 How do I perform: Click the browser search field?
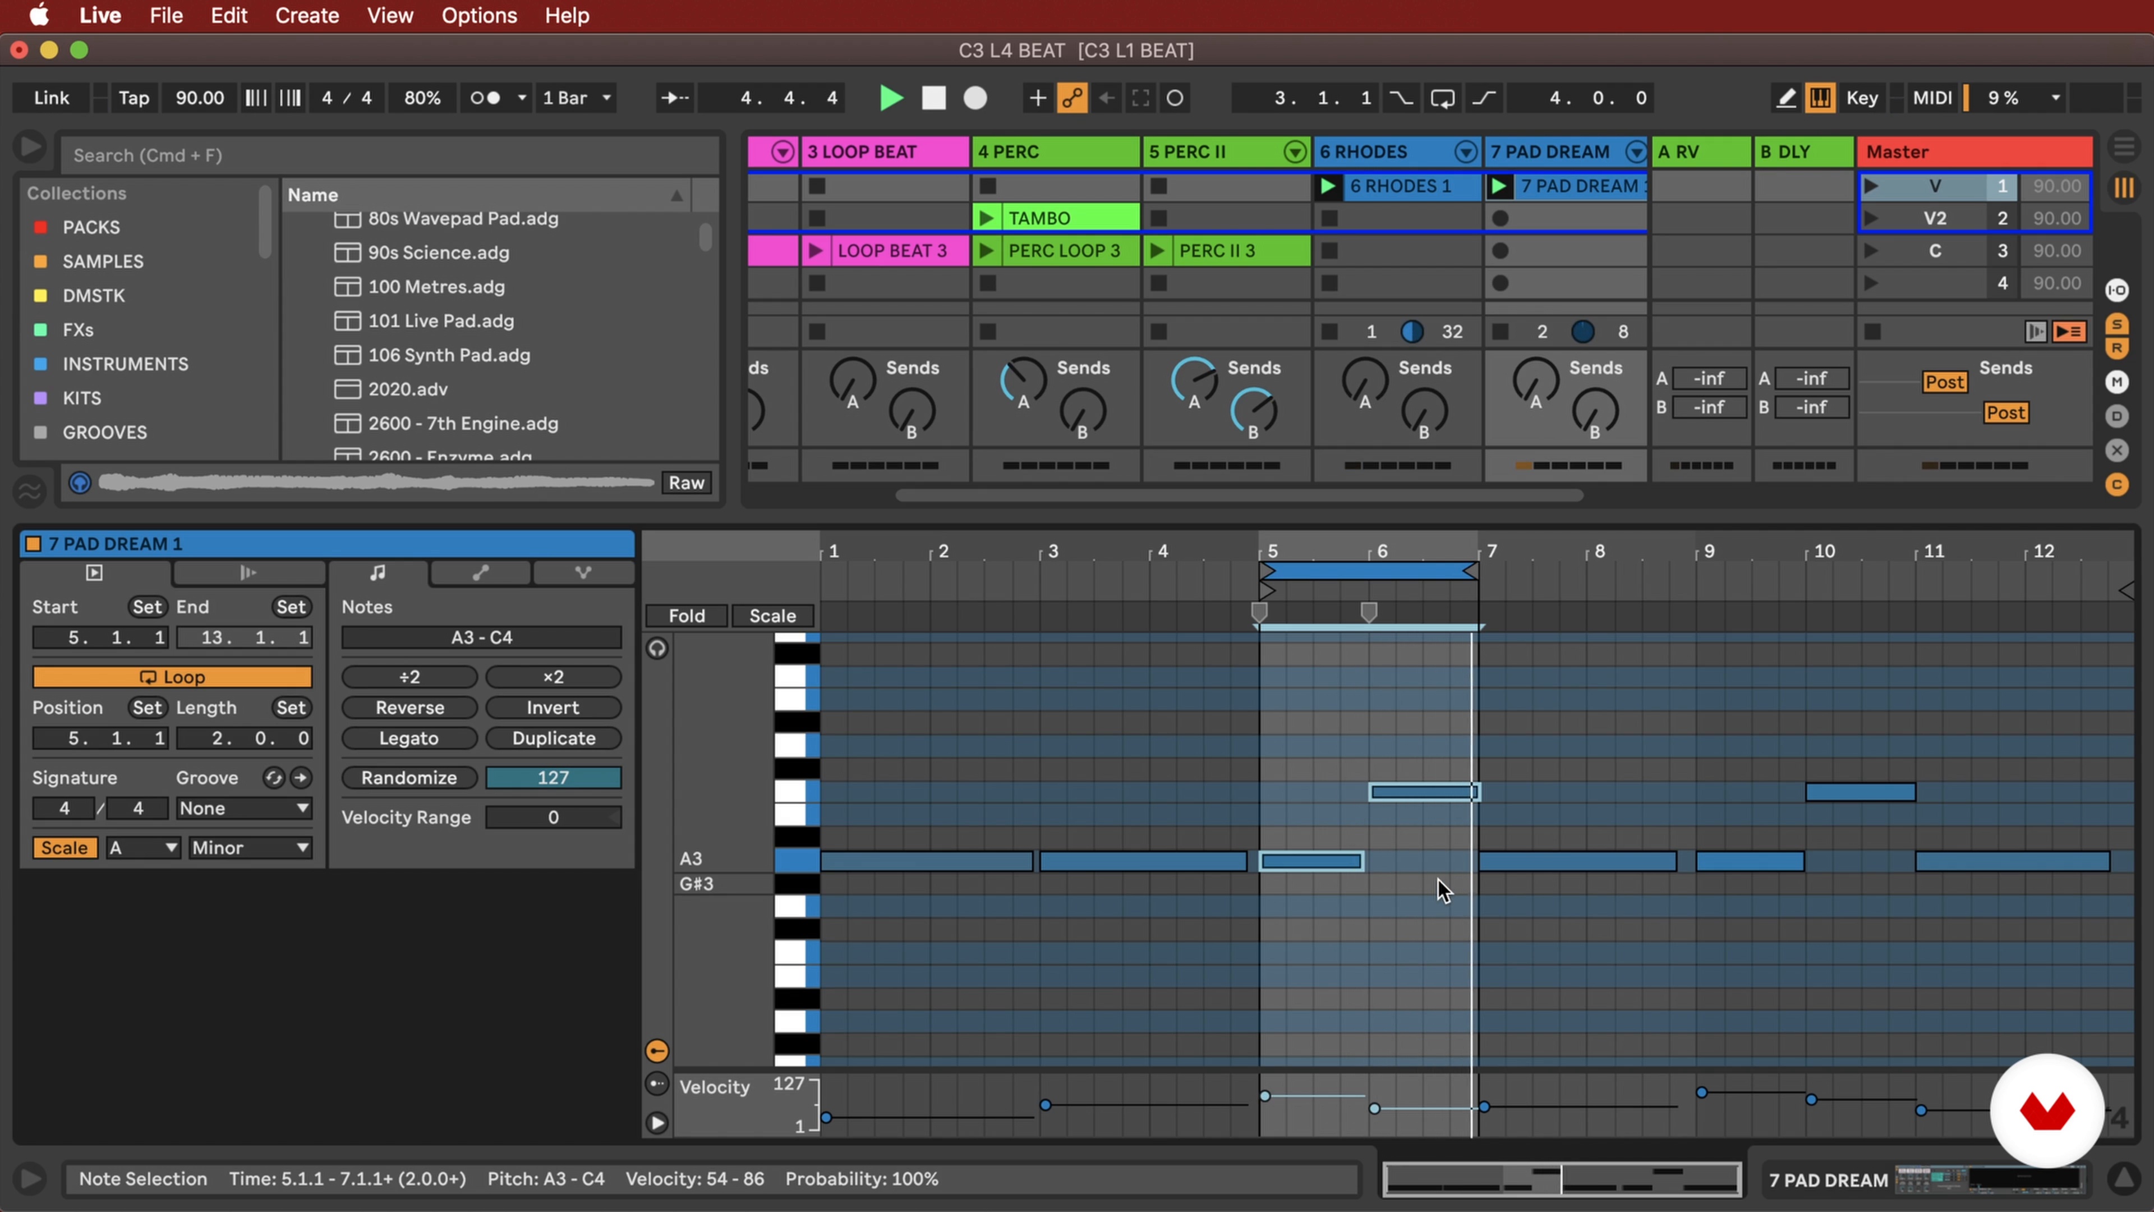(390, 155)
